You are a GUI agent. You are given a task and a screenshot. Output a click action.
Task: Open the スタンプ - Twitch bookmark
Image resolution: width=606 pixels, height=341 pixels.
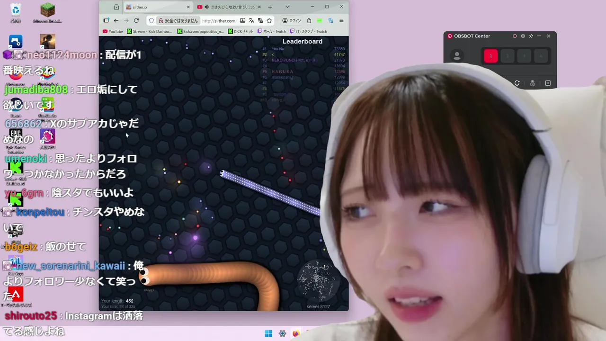click(308, 31)
